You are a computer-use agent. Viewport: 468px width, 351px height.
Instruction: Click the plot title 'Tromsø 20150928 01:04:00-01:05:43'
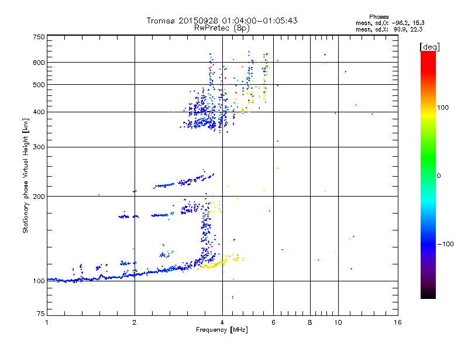[222, 20]
